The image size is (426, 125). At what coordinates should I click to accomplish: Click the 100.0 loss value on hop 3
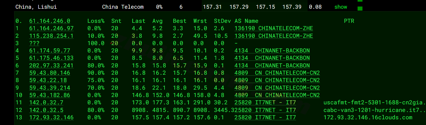[96, 43]
